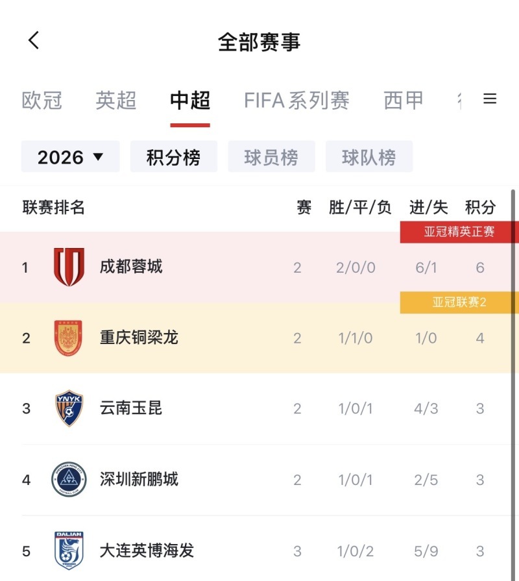Click the 亚冠精英正赛 red qualification label

[x=459, y=232]
